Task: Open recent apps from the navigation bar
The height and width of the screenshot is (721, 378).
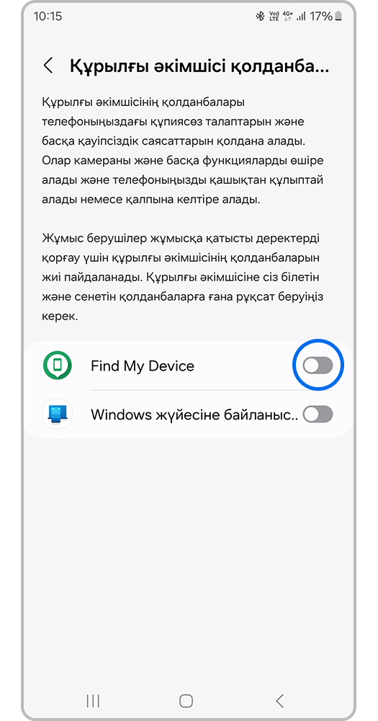Action: 93,700
